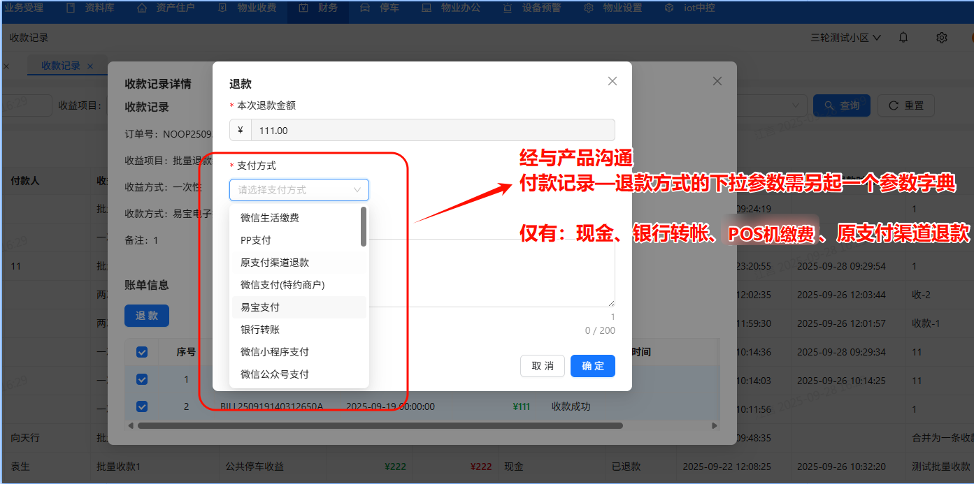974x484 pixels.
Task: Uncheck the select-all bill checkbox
Action: point(142,352)
